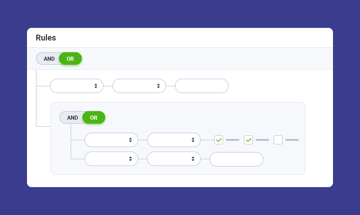Click the arrows icon of the top rule's first dropdown
Viewport: 360px width, 215px height.
coord(96,86)
